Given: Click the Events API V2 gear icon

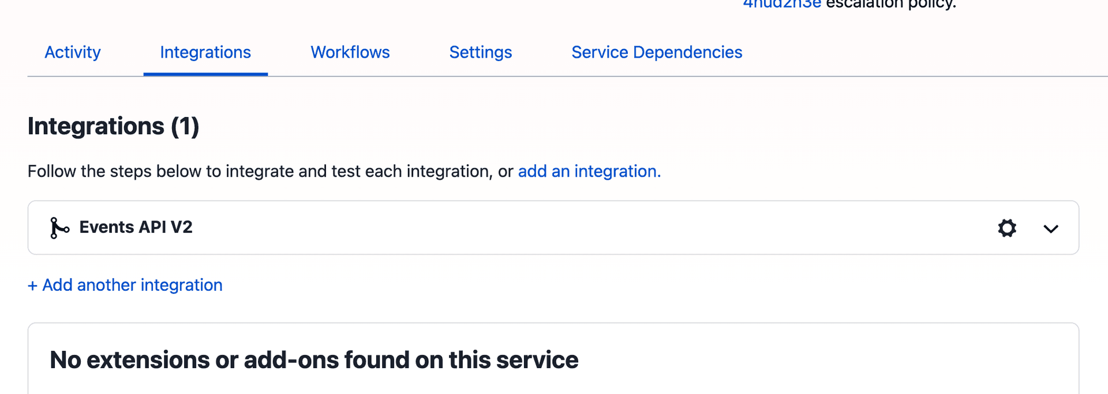Looking at the screenshot, I should (x=1007, y=228).
